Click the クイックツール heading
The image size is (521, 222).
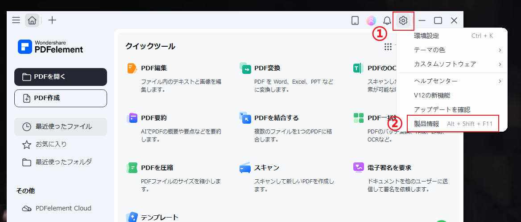(x=150, y=46)
